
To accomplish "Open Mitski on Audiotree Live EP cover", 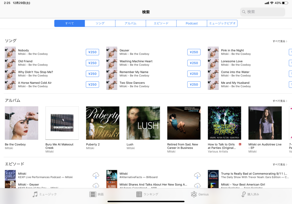I will [265, 123].
